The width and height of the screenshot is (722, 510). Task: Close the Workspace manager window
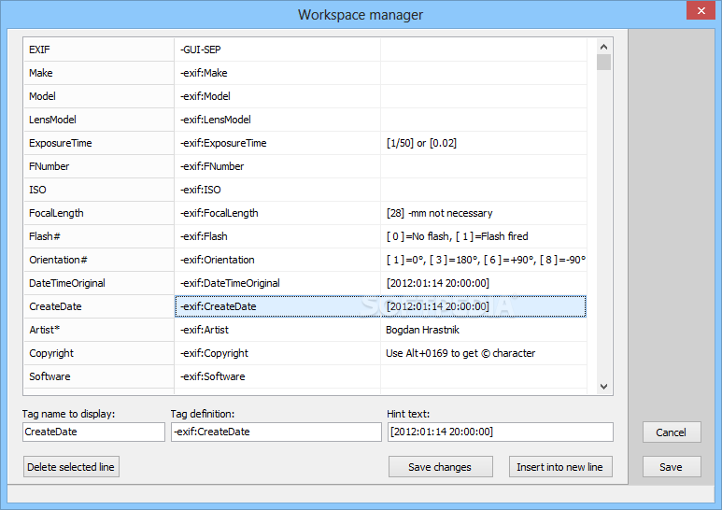(701, 10)
